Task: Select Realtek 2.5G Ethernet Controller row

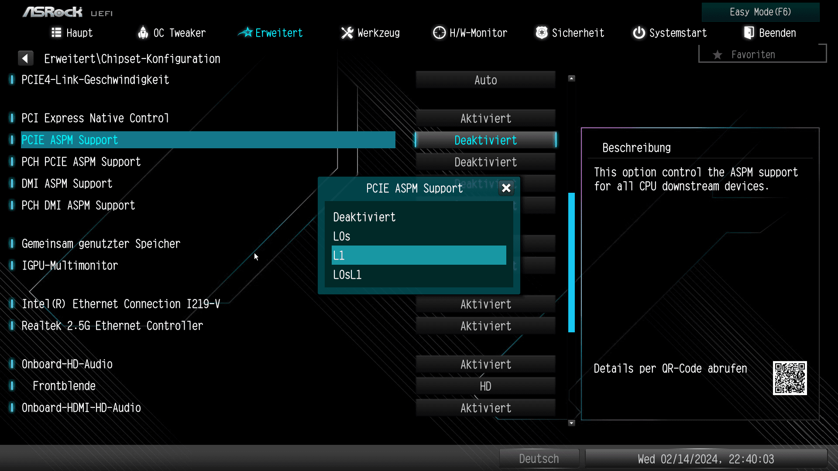Action: tap(208, 326)
